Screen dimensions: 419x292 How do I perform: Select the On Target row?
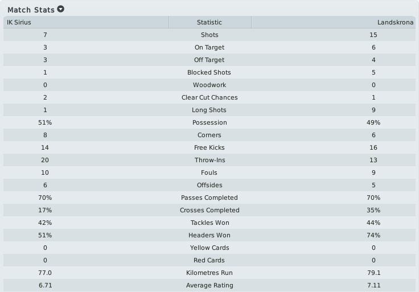coord(209,47)
